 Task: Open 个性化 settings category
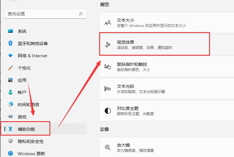click(45, 68)
